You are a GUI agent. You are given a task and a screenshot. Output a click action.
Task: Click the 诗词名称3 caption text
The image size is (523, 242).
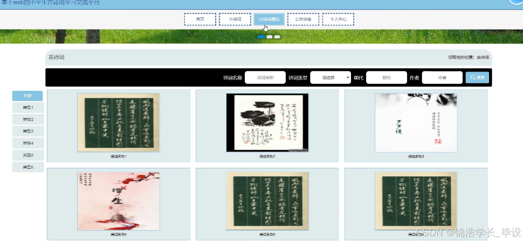pos(416,156)
